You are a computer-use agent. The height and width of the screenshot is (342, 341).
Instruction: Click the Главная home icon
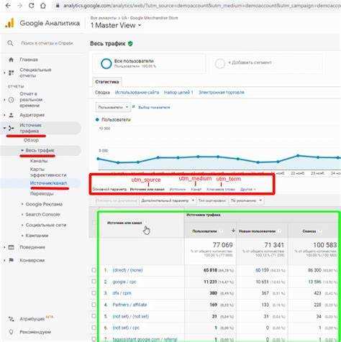pyautogui.click(x=11, y=60)
